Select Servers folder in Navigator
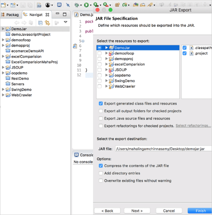The image size is (212, 215). click(x=18, y=84)
